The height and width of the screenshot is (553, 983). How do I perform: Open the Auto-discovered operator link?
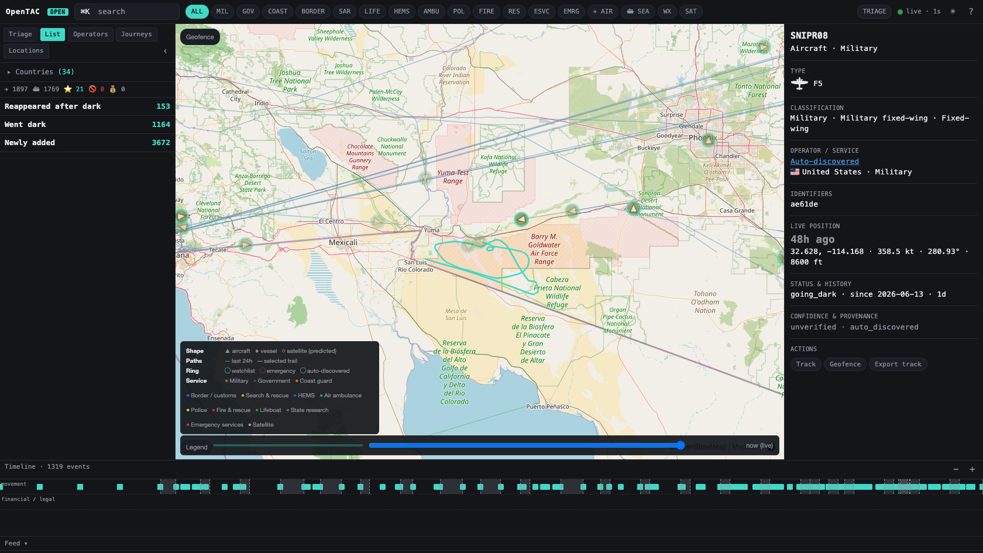tap(824, 162)
